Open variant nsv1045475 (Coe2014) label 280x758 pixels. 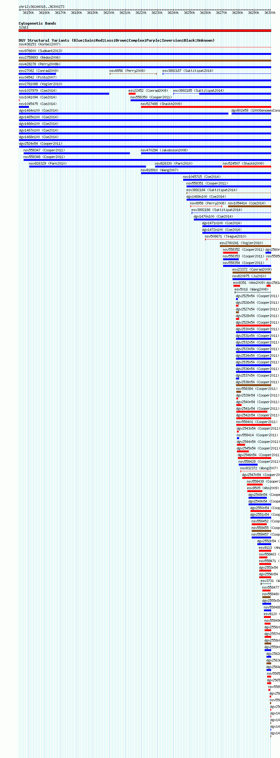coord(38,104)
